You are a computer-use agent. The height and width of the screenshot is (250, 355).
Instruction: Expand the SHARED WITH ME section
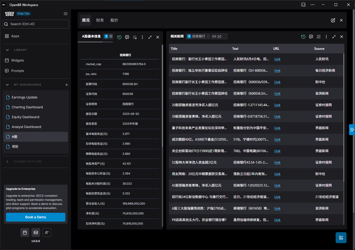point(7,162)
